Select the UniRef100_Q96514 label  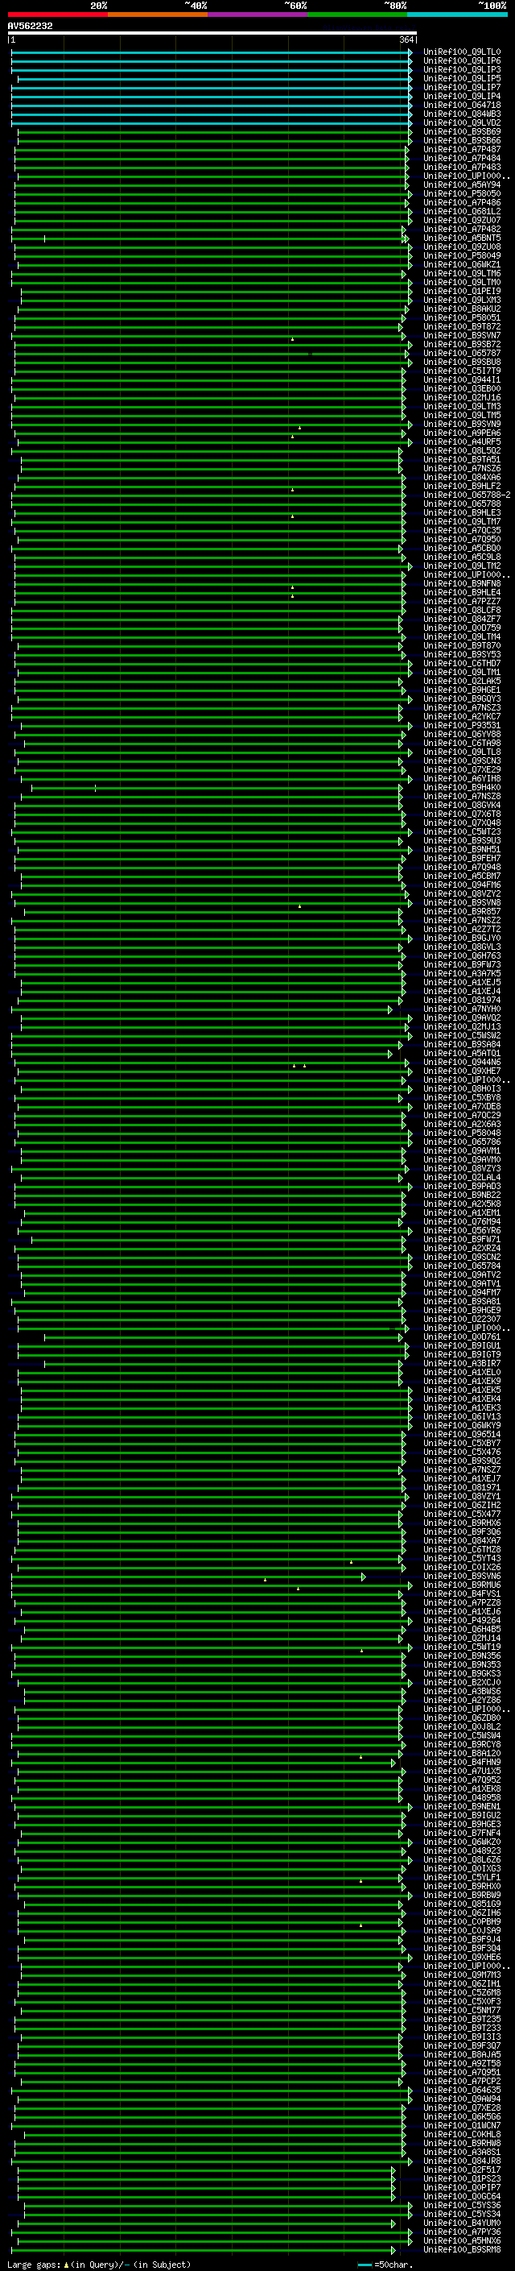pyautogui.click(x=462, y=1434)
